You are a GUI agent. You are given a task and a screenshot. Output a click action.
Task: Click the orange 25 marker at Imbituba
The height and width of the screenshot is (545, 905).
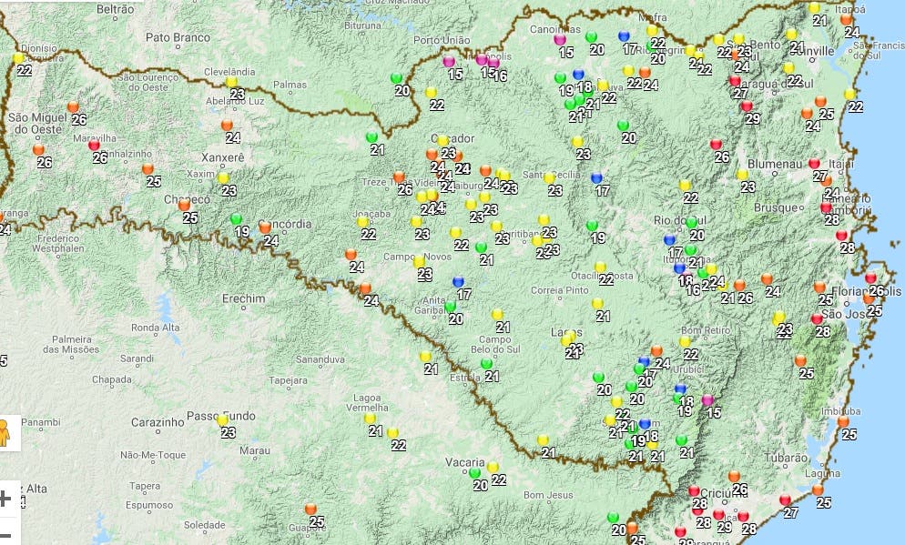click(843, 421)
